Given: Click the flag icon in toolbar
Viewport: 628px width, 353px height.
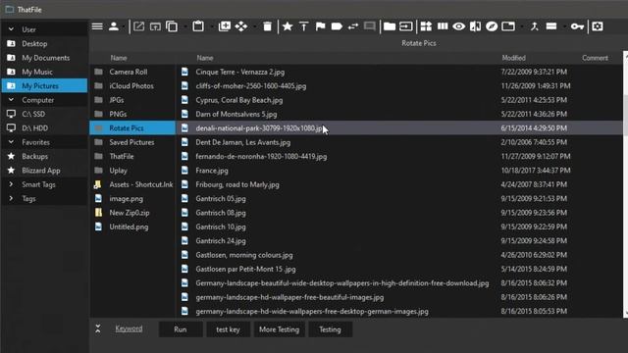Looking at the screenshot, I should 321,26.
